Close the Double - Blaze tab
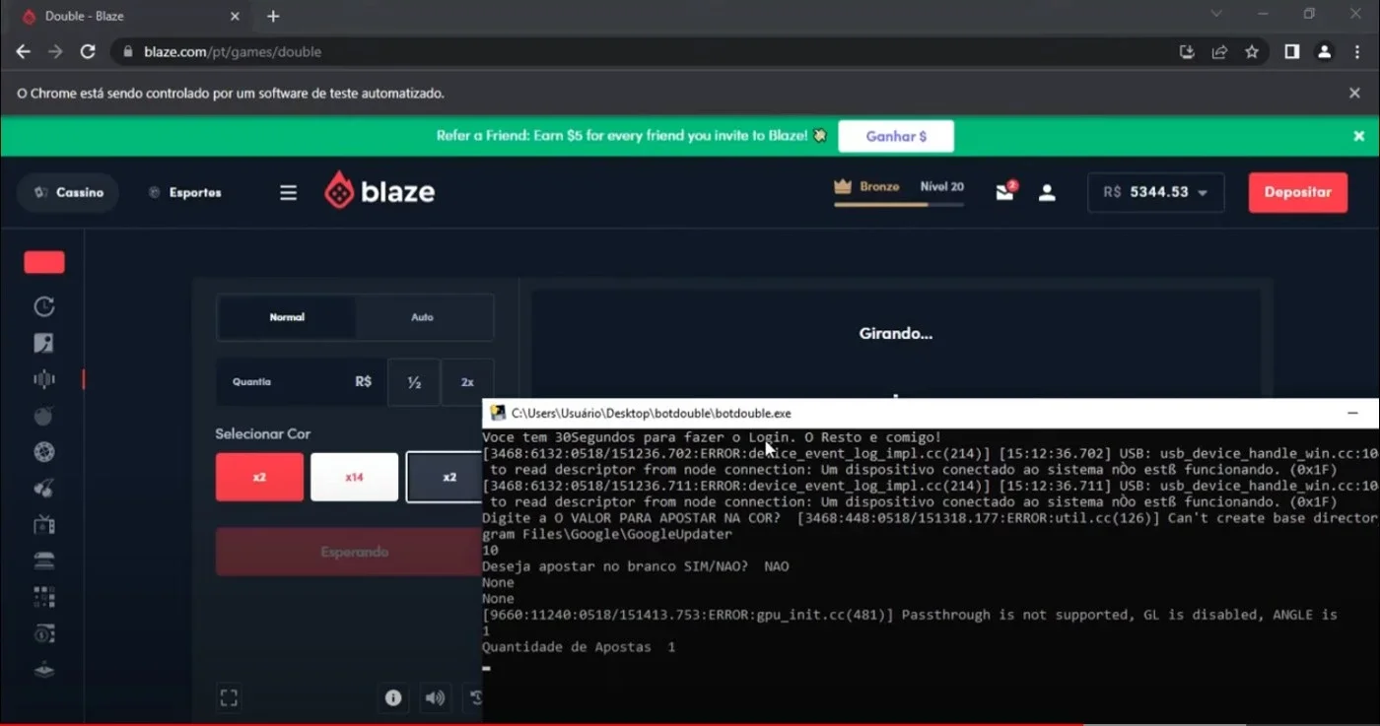This screenshot has width=1380, height=726. pos(235,17)
